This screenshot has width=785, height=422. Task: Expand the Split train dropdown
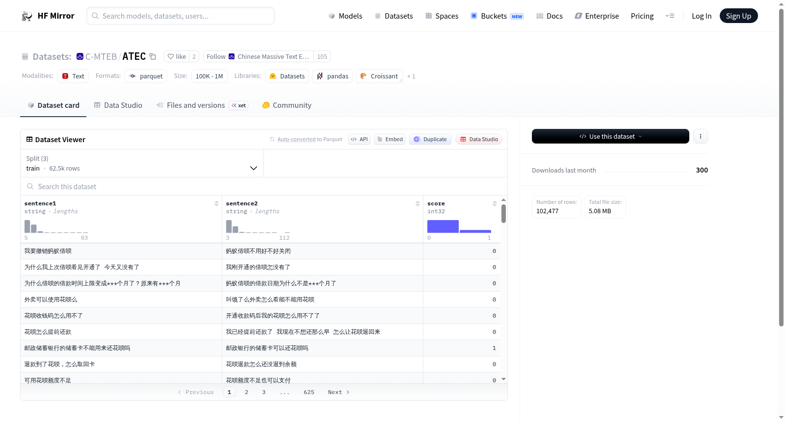pos(142,163)
